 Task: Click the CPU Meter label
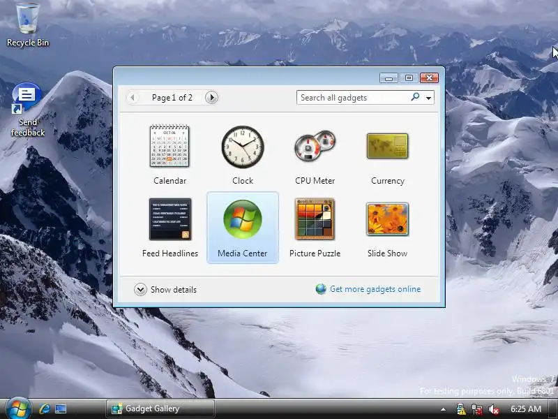click(x=315, y=181)
